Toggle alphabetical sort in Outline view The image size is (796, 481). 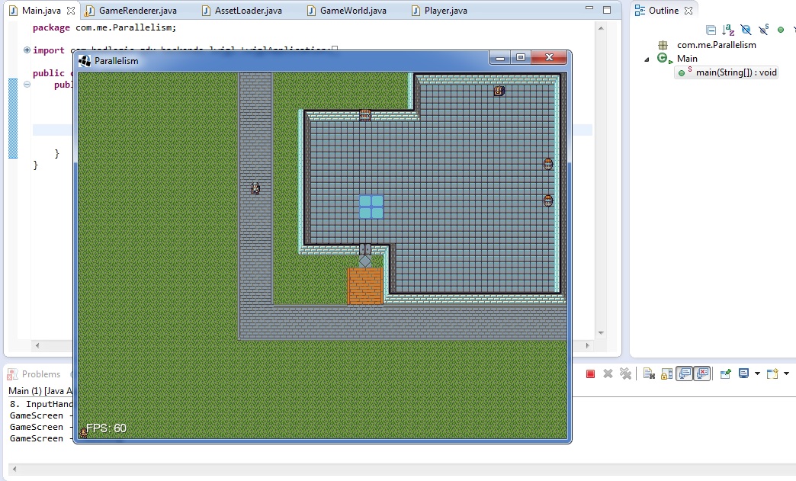728,30
